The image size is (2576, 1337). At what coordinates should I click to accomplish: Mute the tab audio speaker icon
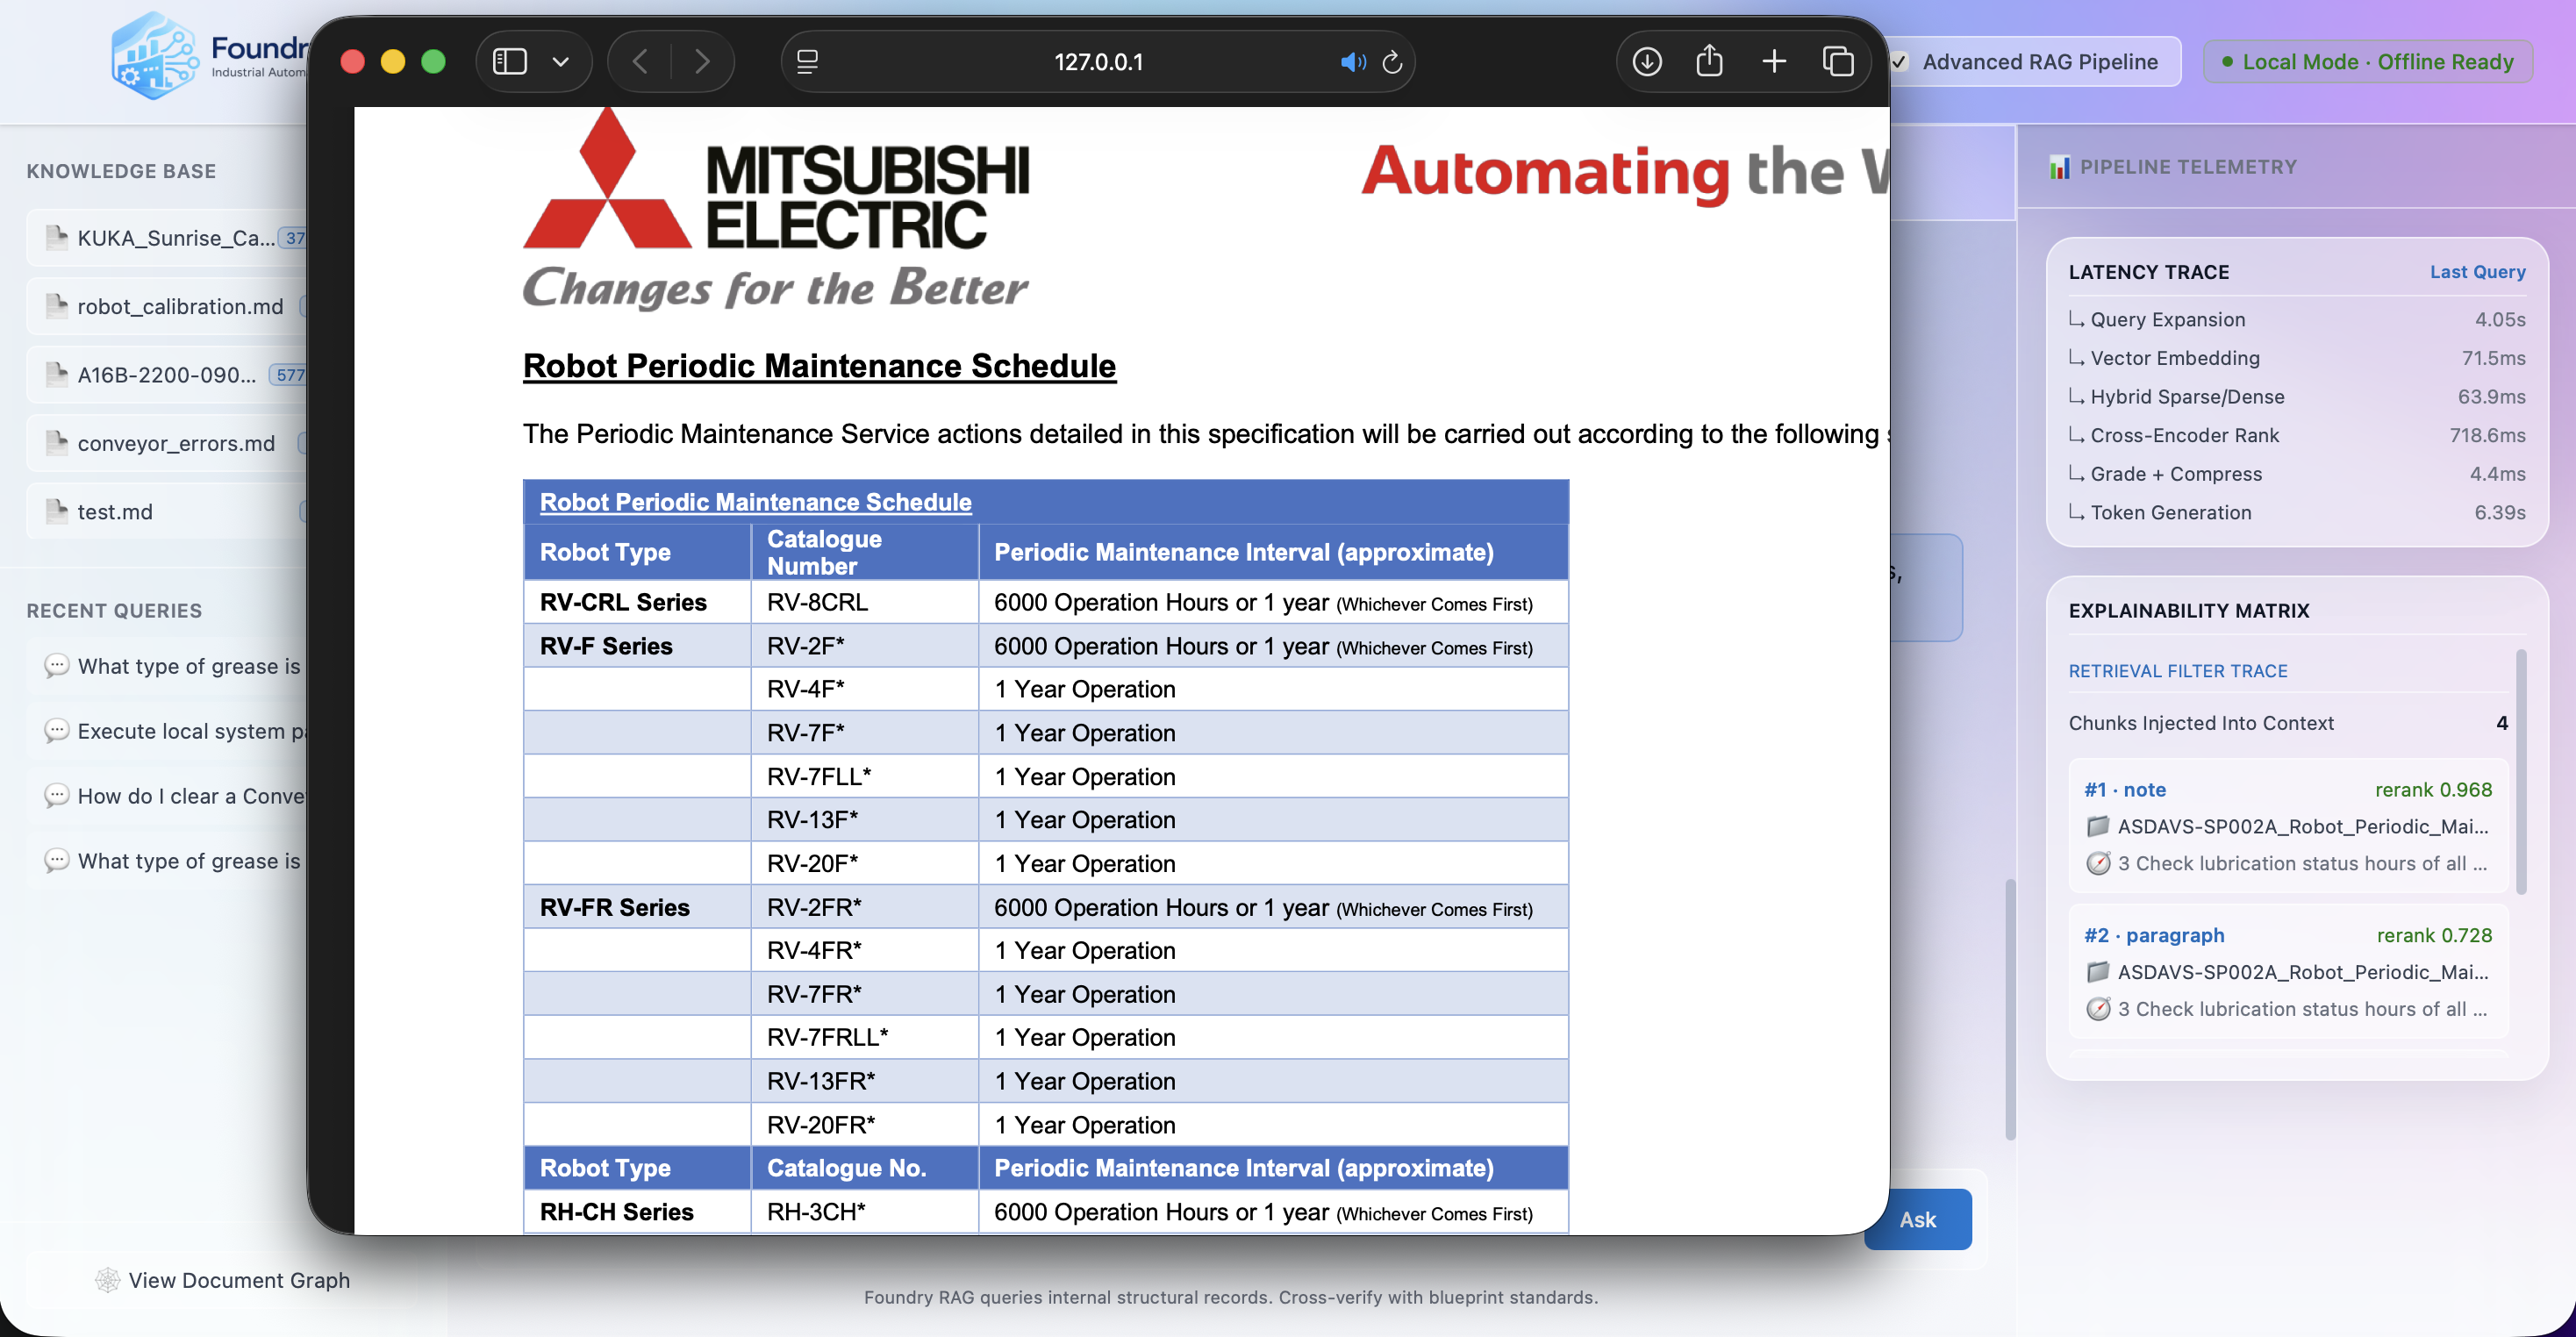coord(1352,62)
